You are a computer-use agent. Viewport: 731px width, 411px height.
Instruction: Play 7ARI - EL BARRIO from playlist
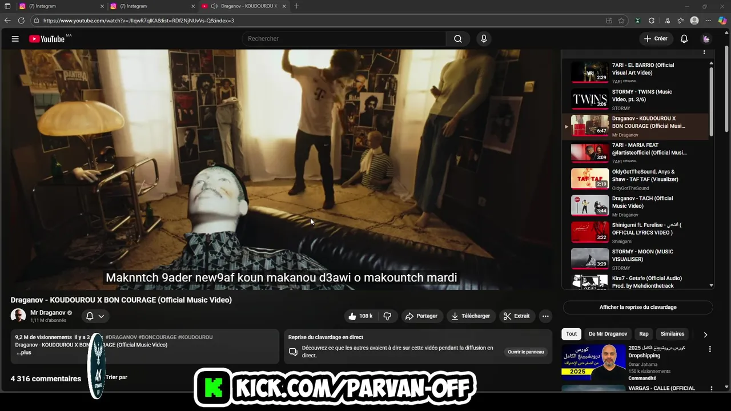tap(636, 72)
